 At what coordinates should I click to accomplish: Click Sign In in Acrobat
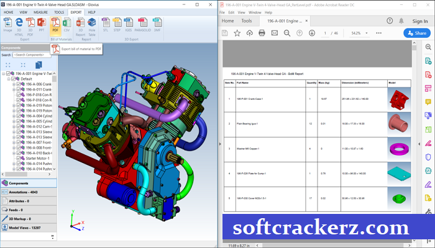419,21
